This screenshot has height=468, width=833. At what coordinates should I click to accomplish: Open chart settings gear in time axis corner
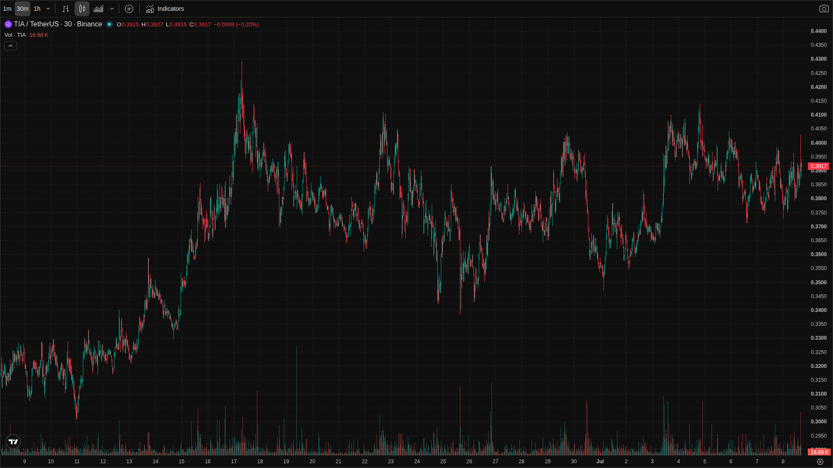820,461
